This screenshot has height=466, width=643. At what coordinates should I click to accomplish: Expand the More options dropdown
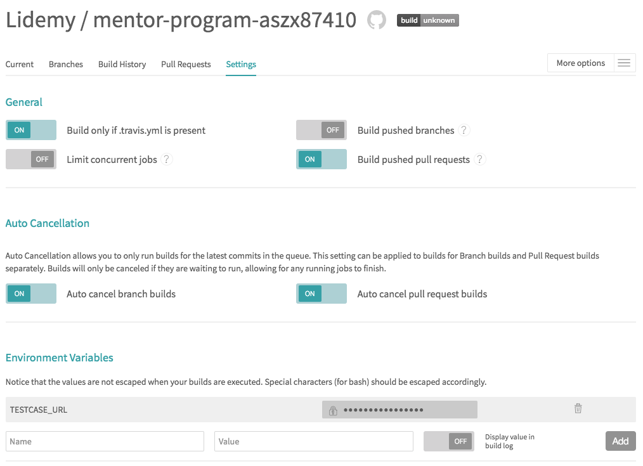[x=581, y=63]
